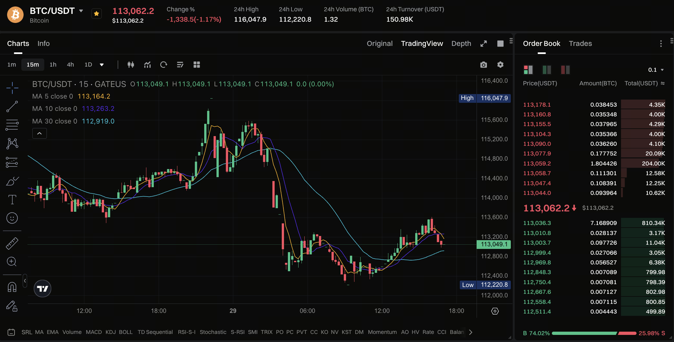
Task: Open the date range calendar icon
Action: [11, 332]
